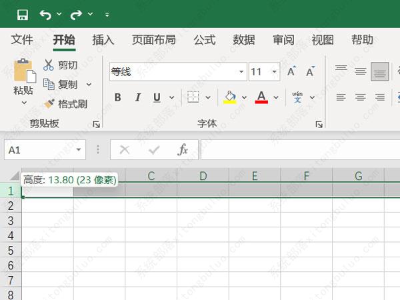Select column header D
The width and height of the screenshot is (400, 300).
point(203,176)
